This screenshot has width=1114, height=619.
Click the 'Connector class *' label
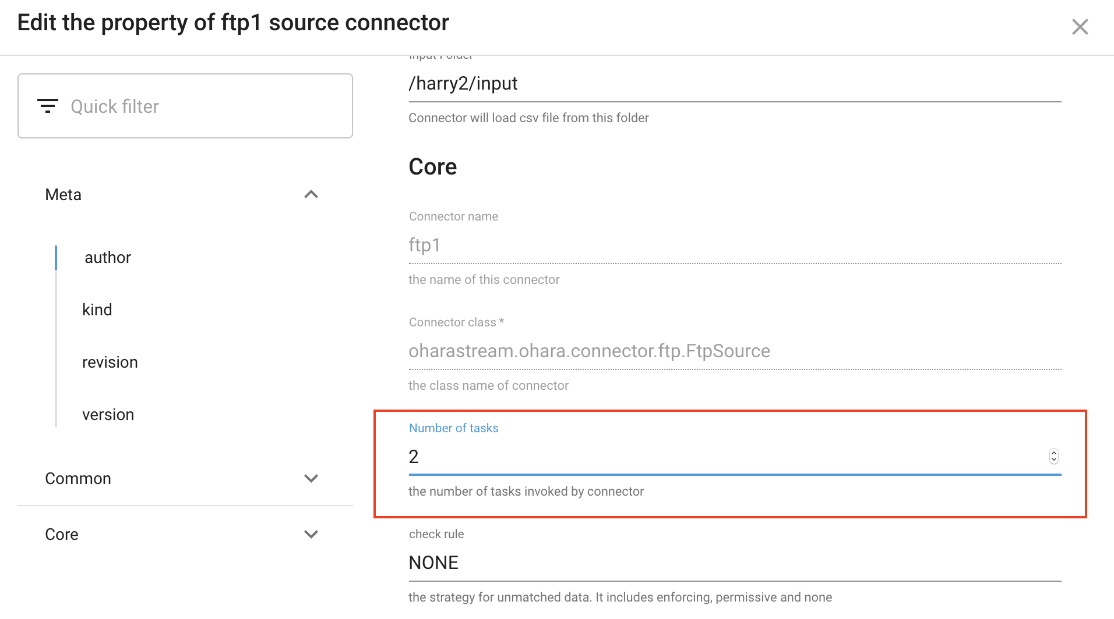[456, 322]
